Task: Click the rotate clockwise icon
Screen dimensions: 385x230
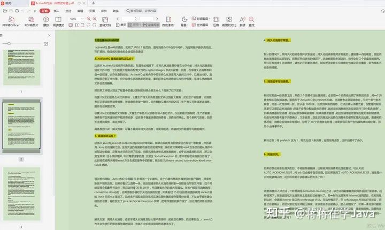Action: [x=94, y=25]
